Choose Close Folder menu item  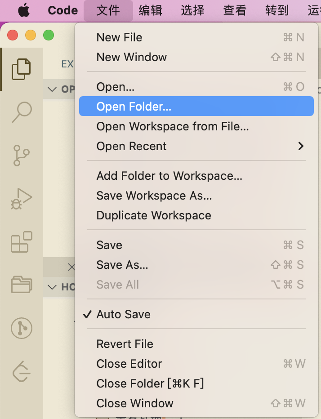(x=150, y=383)
